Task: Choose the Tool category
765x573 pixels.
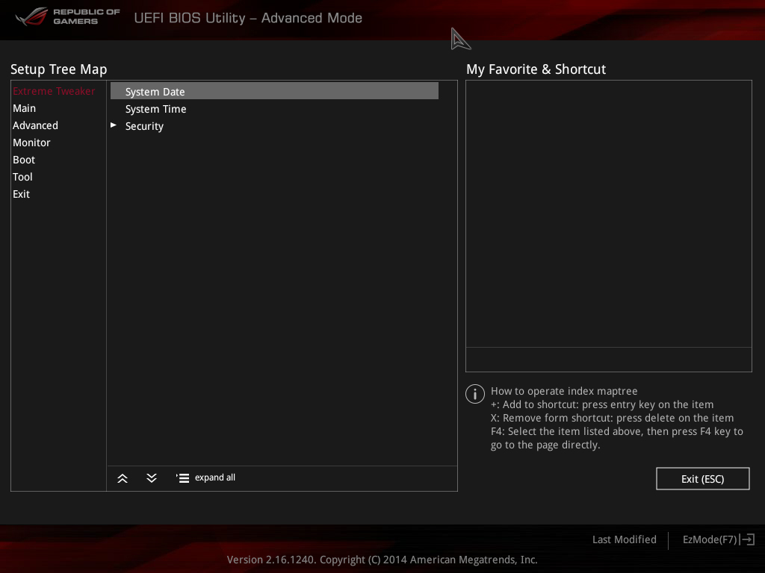Action: click(x=22, y=177)
